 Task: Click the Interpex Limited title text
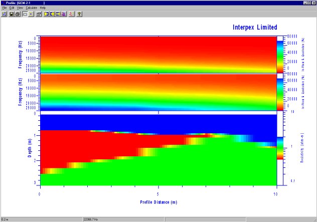click(x=255, y=27)
